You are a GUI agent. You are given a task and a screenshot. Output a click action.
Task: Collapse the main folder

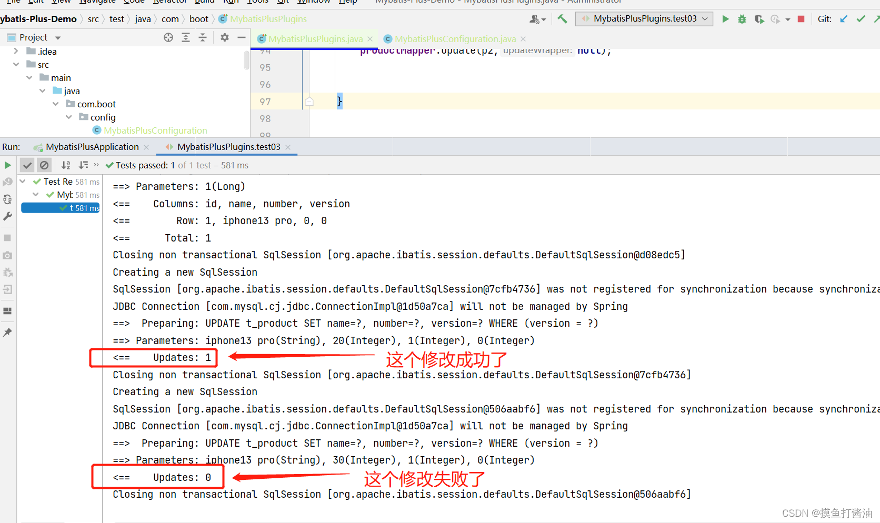[29, 77]
